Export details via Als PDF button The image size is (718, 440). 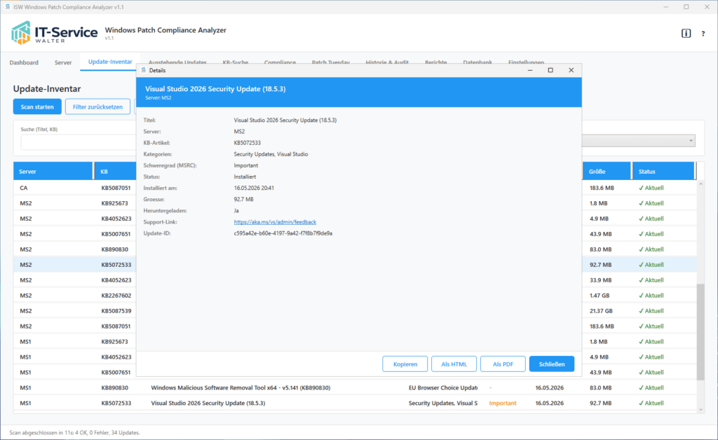[503, 364]
